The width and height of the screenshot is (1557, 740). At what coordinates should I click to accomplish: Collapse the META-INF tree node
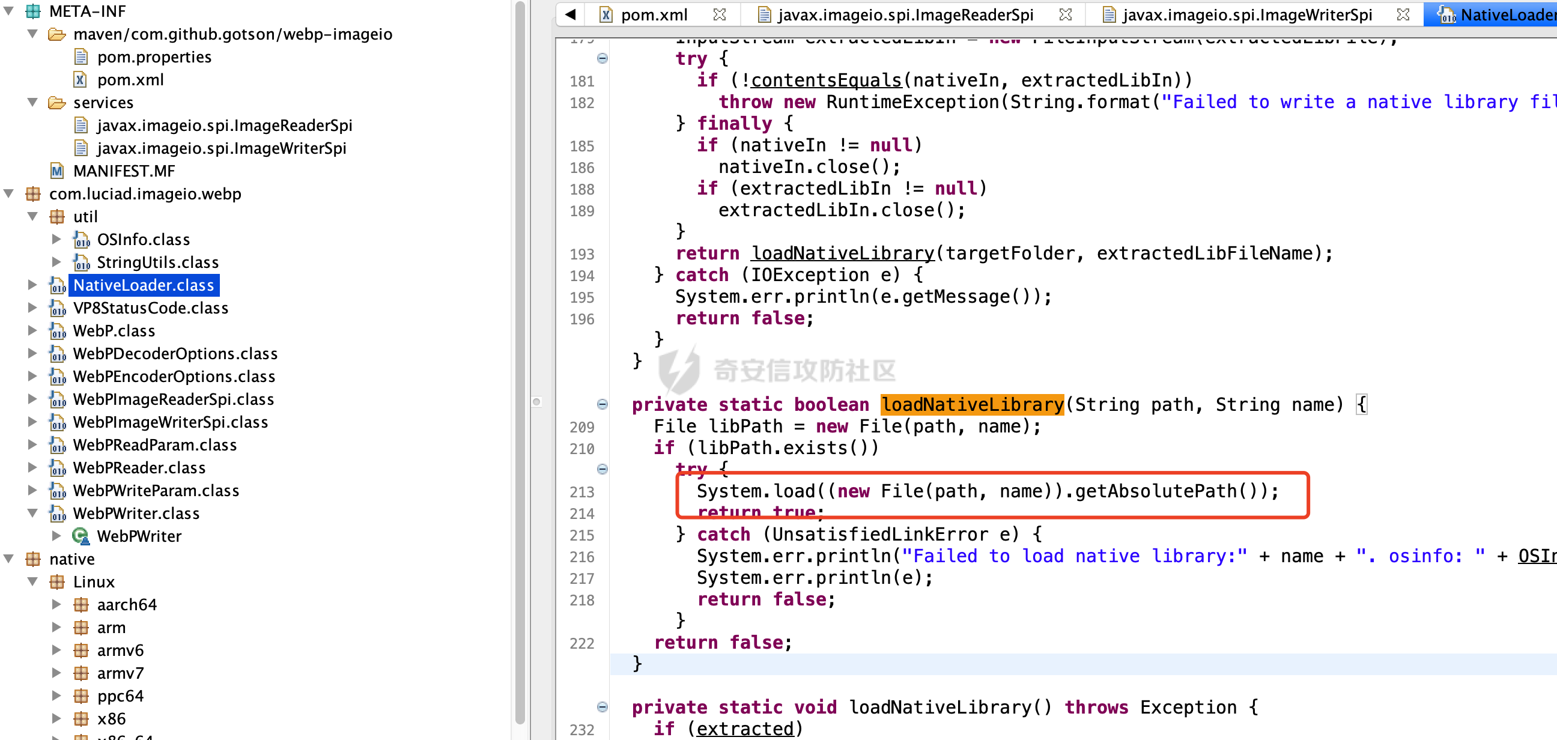[x=8, y=11]
